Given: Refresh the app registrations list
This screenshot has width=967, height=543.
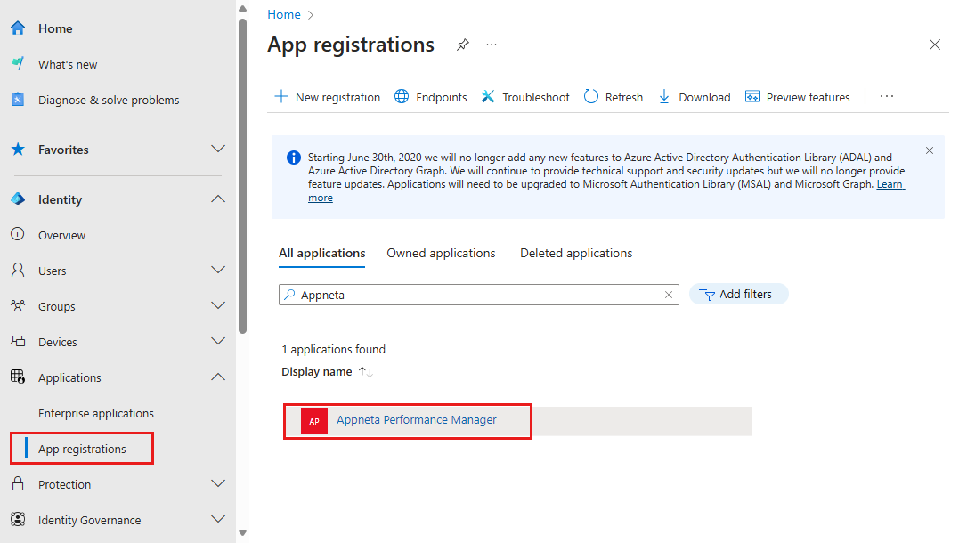Looking at the screenshot, I should pos(613,96).
